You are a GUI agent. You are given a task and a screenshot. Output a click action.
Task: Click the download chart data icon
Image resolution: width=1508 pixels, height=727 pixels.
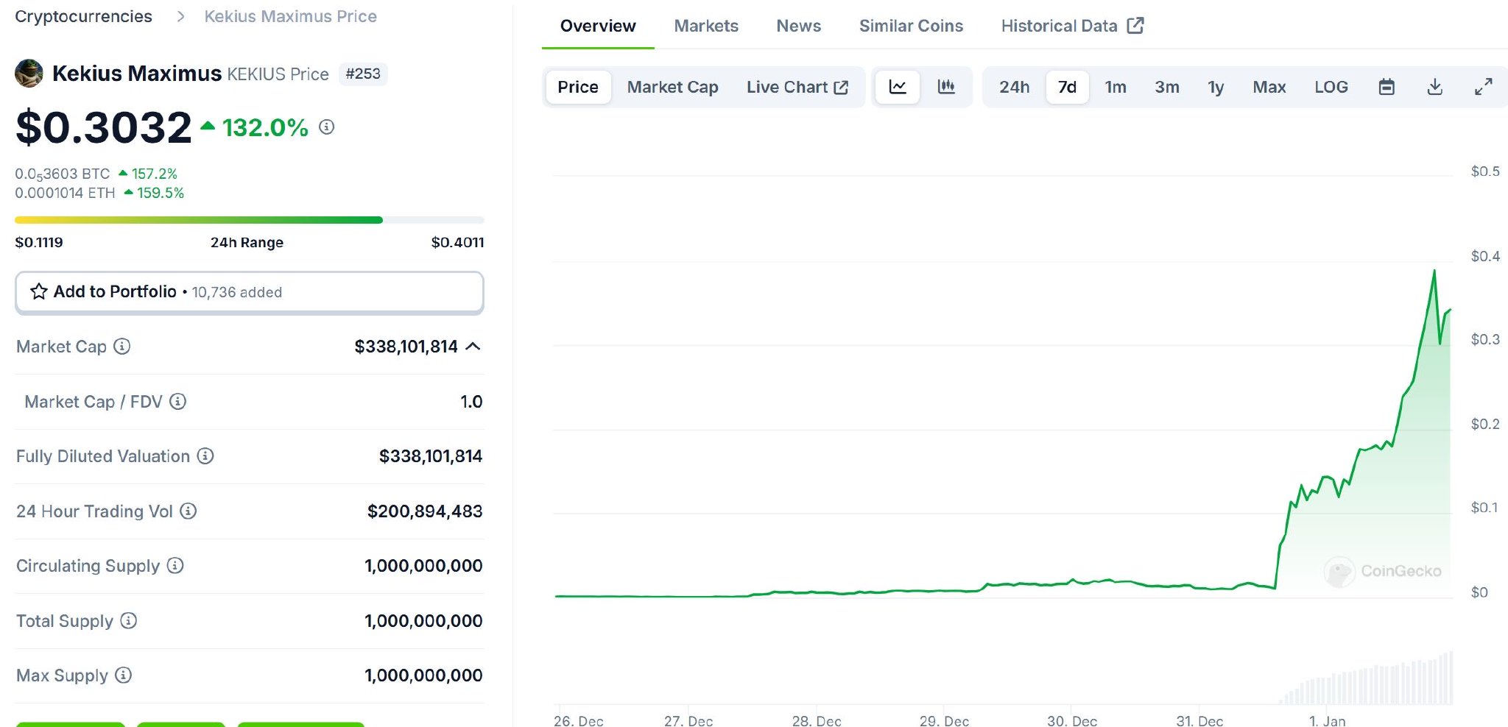click(1434, 87)
